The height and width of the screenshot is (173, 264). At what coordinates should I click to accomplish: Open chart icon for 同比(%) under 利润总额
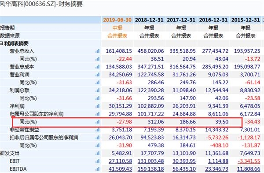(98, 98)
